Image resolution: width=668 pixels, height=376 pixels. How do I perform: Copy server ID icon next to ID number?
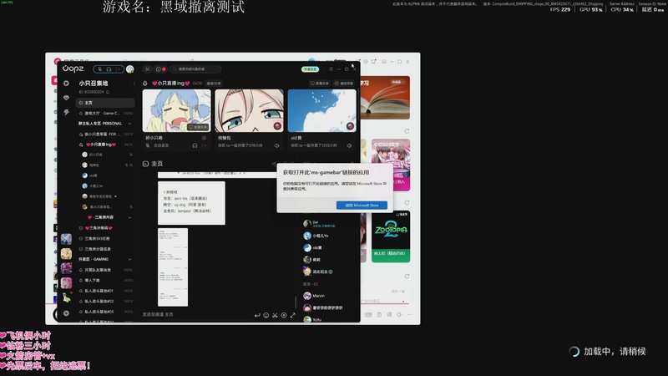(108, 92)
